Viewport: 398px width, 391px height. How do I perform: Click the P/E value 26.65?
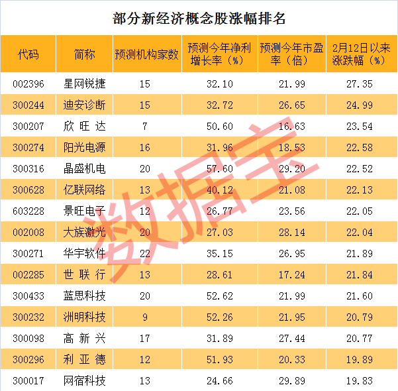click(291, 105)
